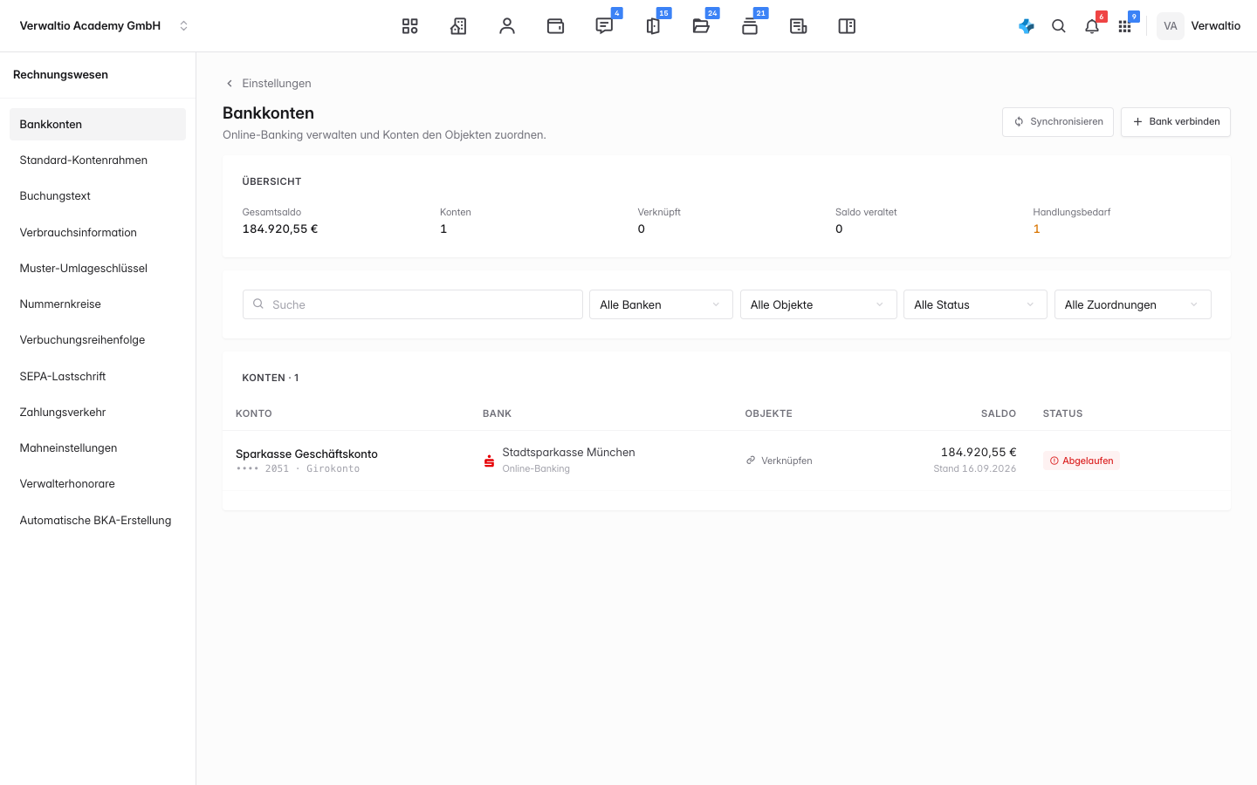The height and width of the screenshot is (785, 1257).
Task: Open the dashboard grid icon
Action: coord(410,26)
